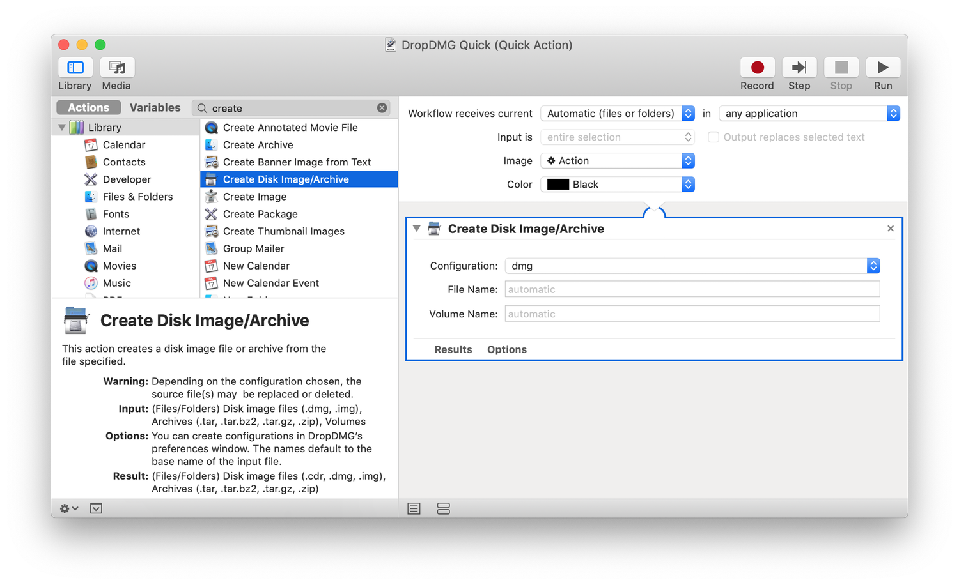Viewport: 959px width, 585px height.
Task: Open the gear action menu at bottom left
Action: [68, 508]
